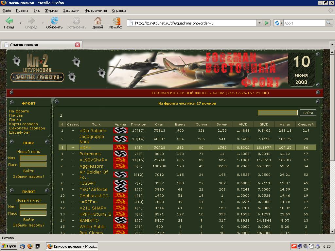Open the =Die Raben= regiment link

93,130
